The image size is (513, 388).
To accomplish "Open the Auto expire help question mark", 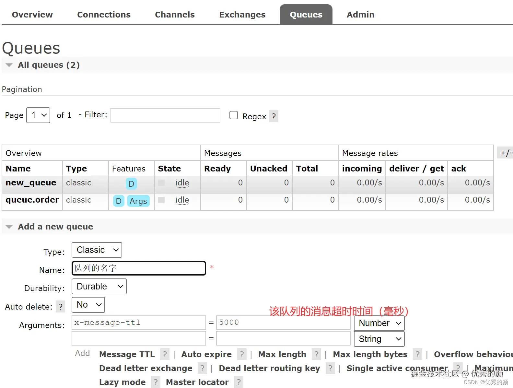I will [242, 354].
